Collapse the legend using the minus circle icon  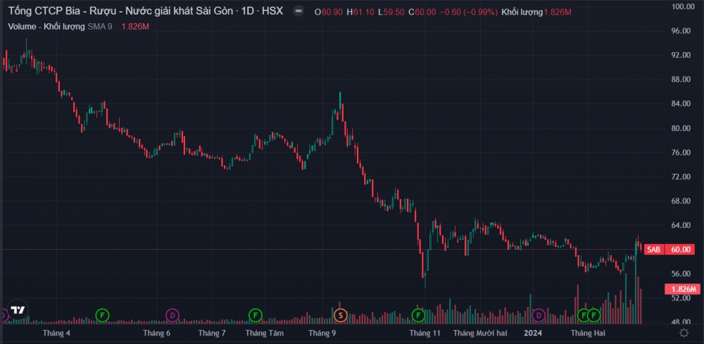point(298,12)
